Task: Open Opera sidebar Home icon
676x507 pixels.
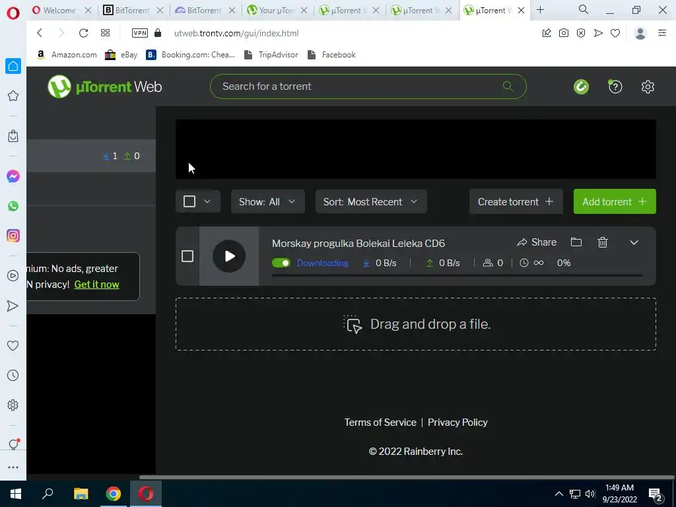Action: (x=13, y=66)
